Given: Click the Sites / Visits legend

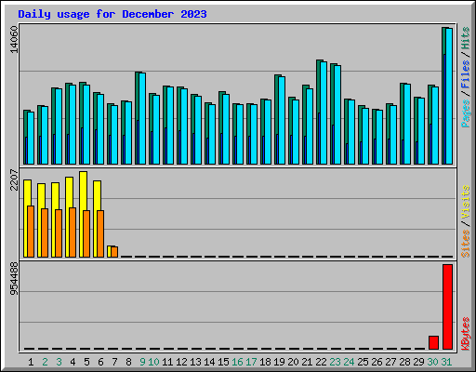Looking at the screenshot, I should pos(465,221).
